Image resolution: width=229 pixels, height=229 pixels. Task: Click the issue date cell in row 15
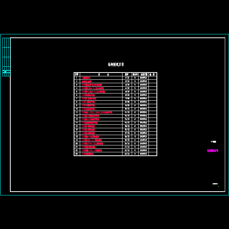[x=143, y=126]
